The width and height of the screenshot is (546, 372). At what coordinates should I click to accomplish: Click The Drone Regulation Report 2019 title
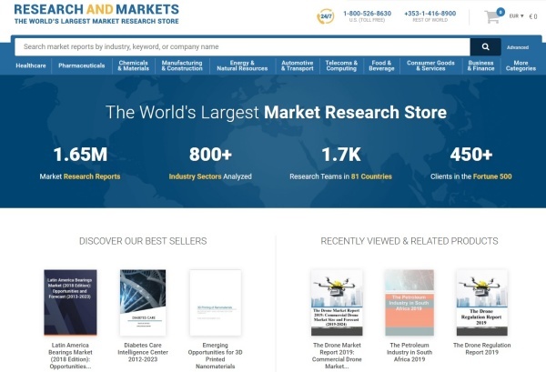(482, 348)
